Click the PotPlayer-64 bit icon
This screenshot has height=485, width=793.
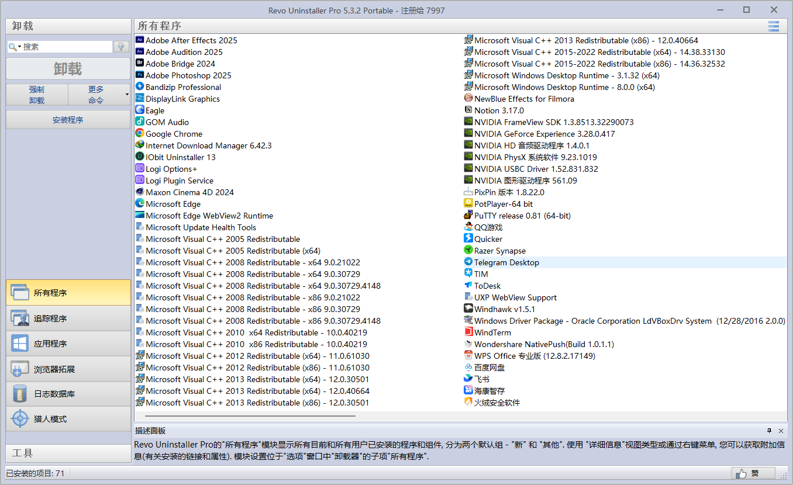click(x=468, y=204)
